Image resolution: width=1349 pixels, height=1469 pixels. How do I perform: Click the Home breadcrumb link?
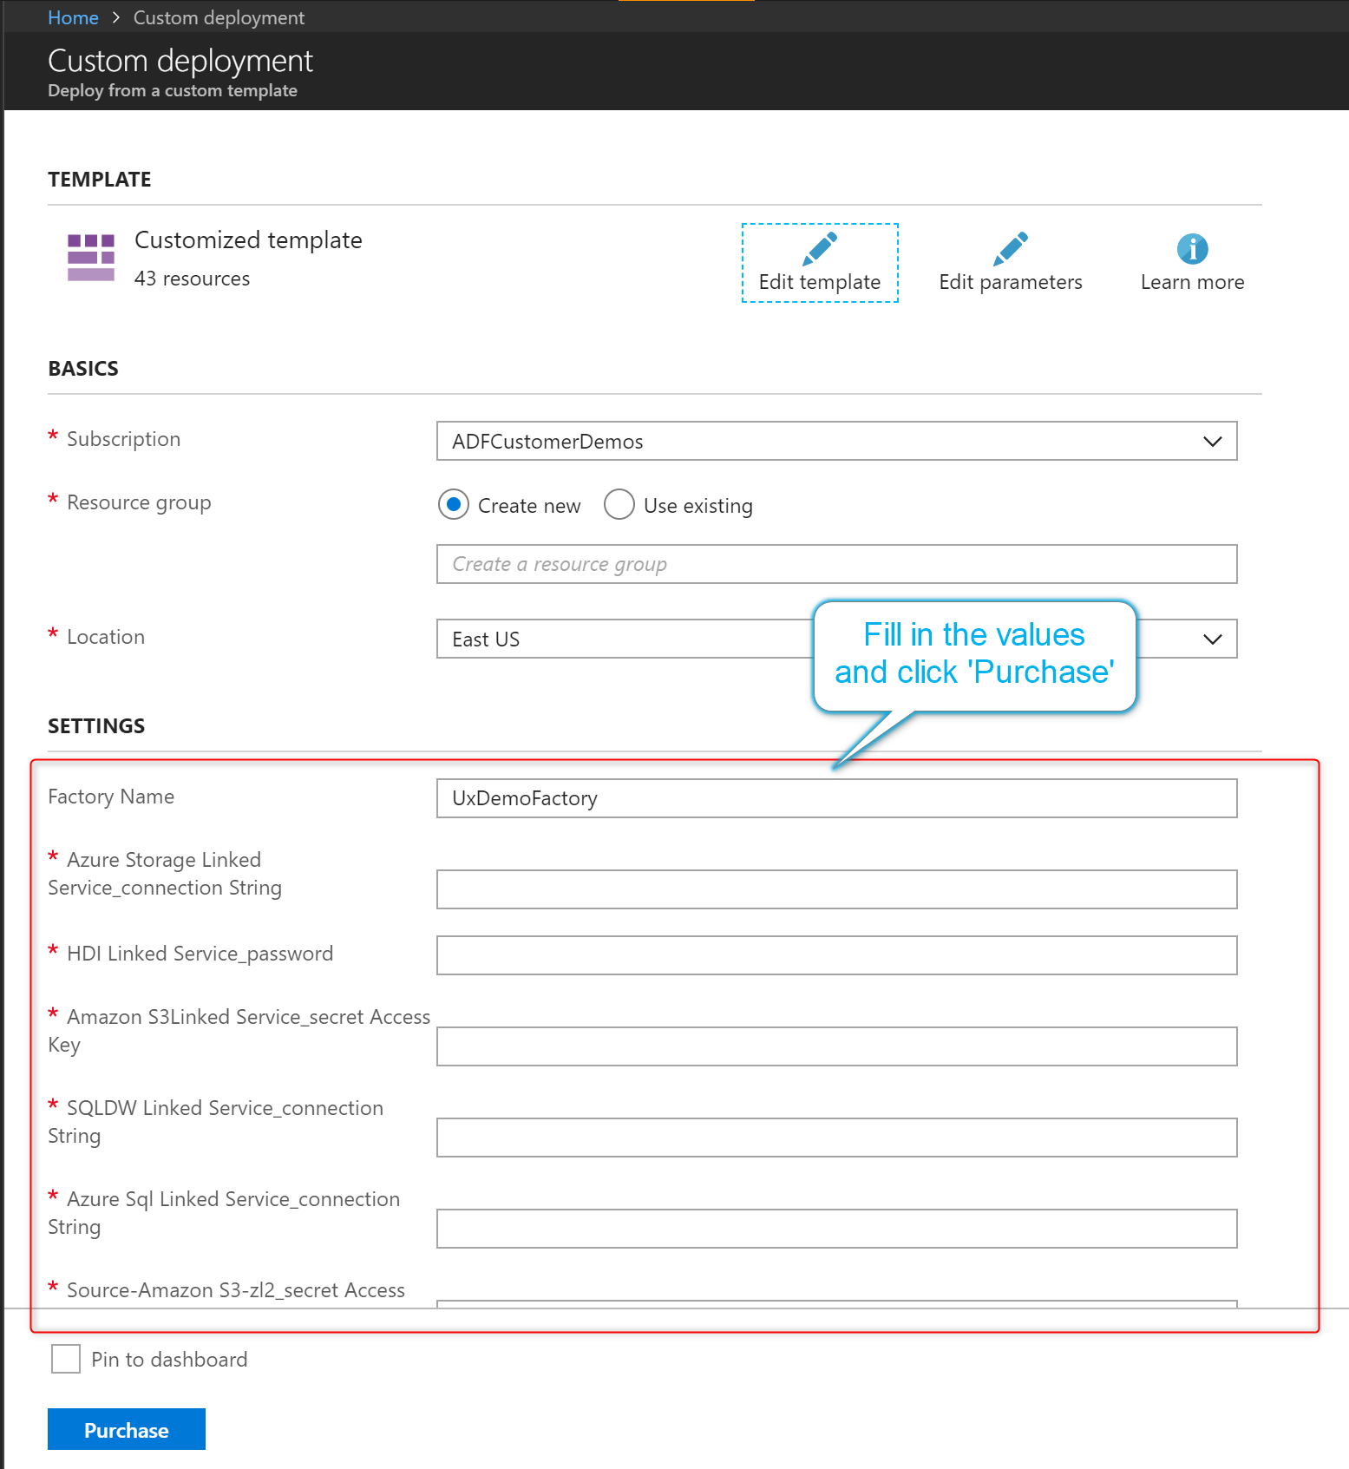pos(73,17)
